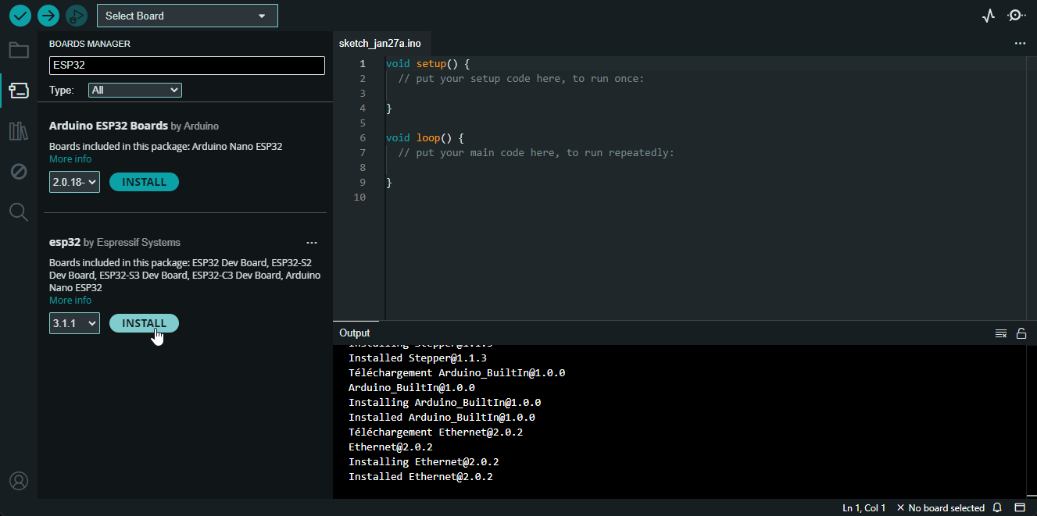This screenshot has width=1037, height=516.
Task: Open the esp32 version 3.1.1 dropdown
Action: click(74, 323)
